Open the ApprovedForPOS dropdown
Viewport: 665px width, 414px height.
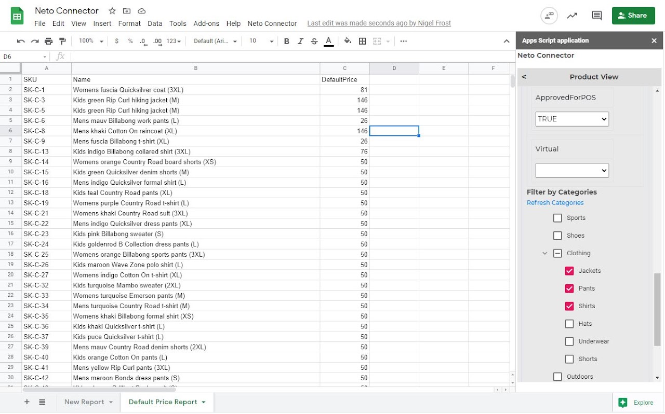571,119
